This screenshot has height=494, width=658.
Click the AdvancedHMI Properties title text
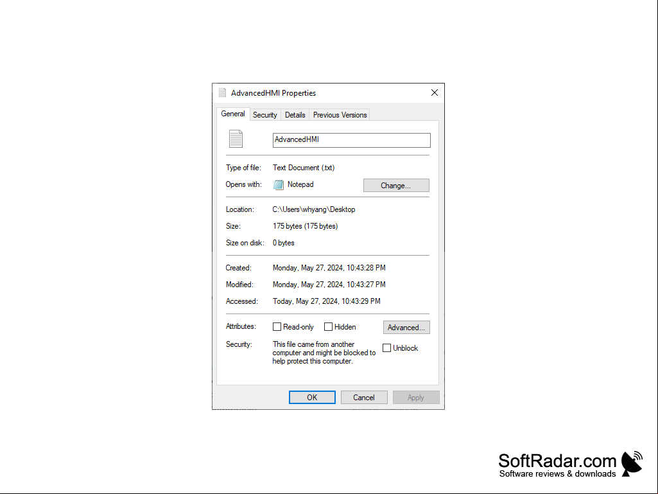click(x=273, y=93)
